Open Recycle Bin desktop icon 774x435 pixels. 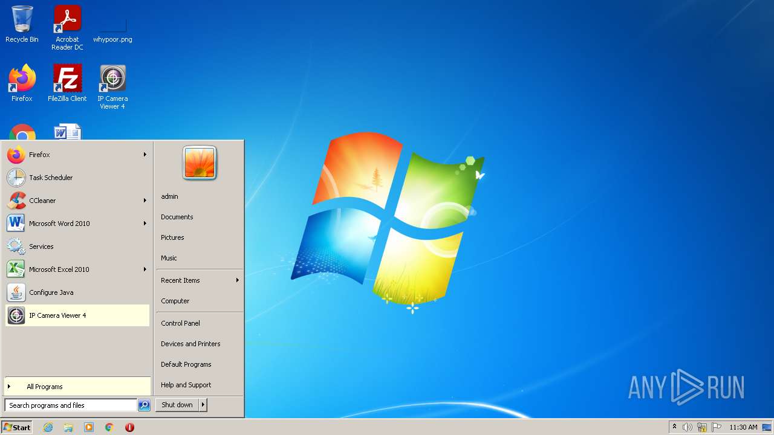click(x=22, y=24)
